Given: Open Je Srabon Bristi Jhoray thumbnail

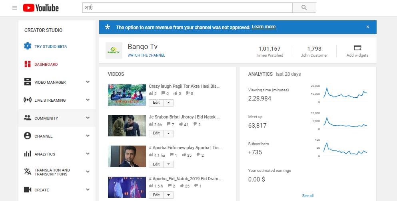Looking at the screenshot, I should click(127, 126).
